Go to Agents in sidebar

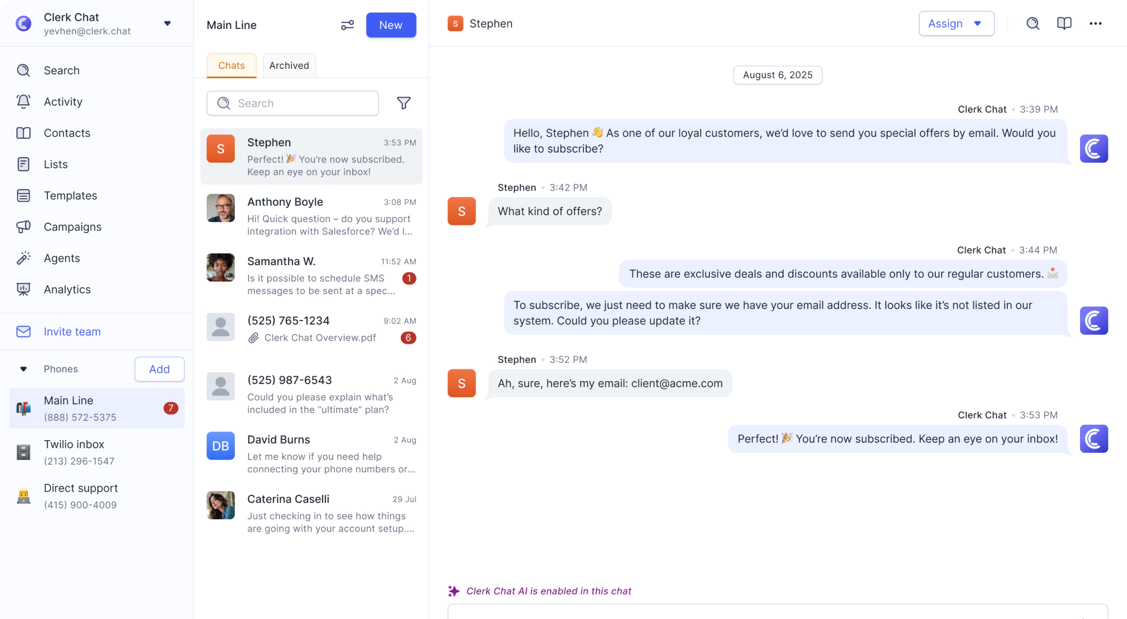[62, 258]
